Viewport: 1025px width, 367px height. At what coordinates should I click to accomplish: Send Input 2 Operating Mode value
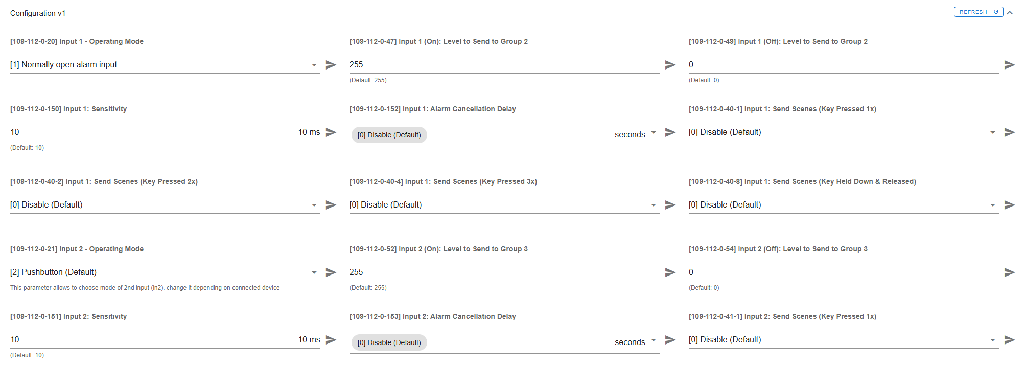[331, 272]
